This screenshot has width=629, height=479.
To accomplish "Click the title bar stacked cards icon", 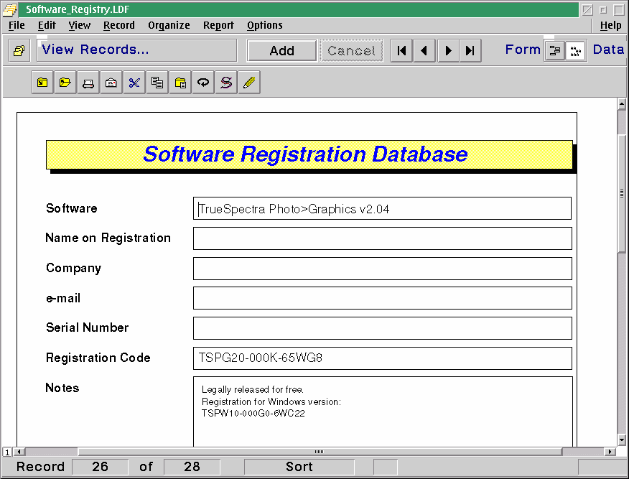I will coord(10,9).
